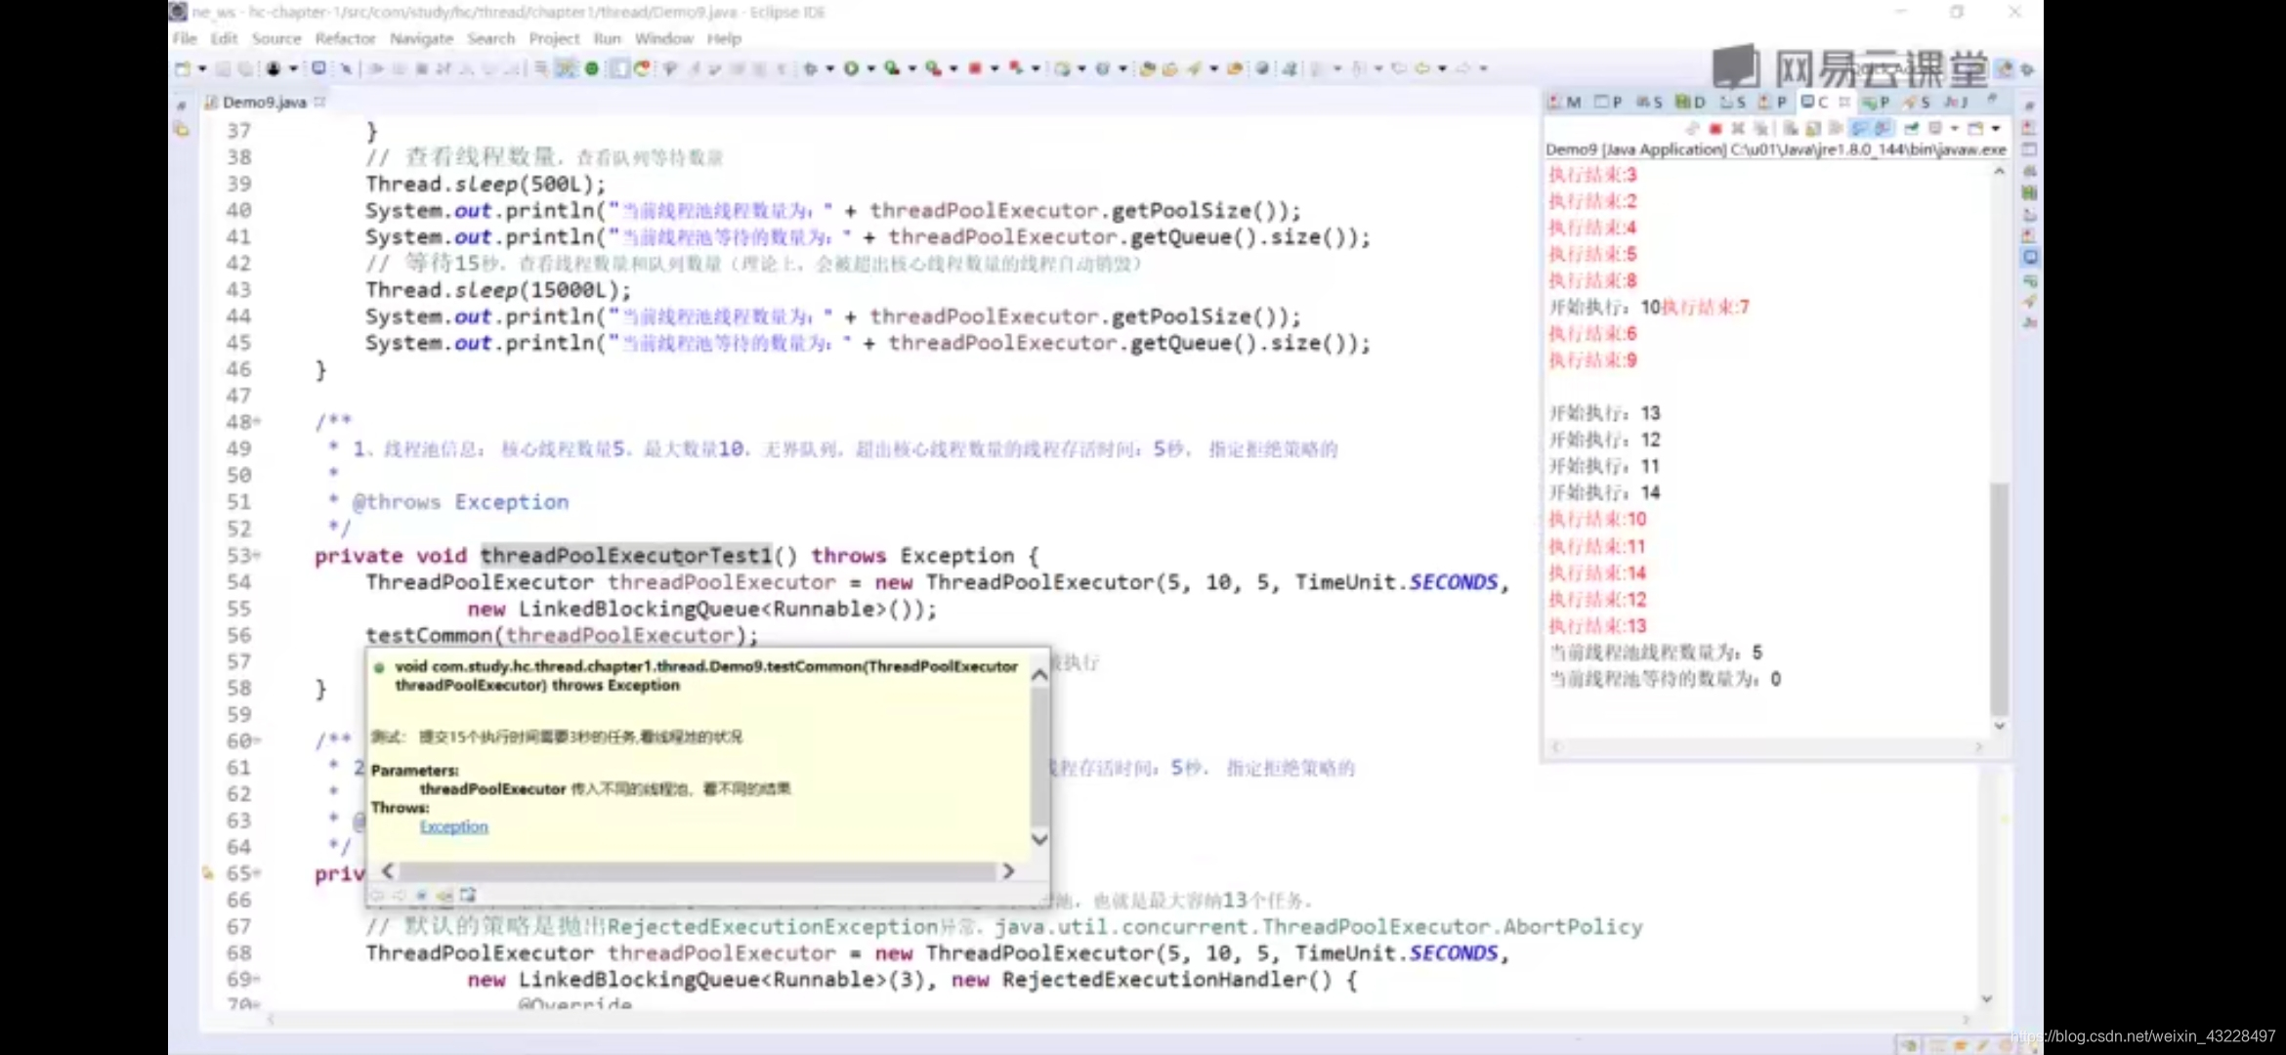The image size is (2286, 1055).
Task: Click the Exception link in Javadoc popup
Action: click(453, 826)
